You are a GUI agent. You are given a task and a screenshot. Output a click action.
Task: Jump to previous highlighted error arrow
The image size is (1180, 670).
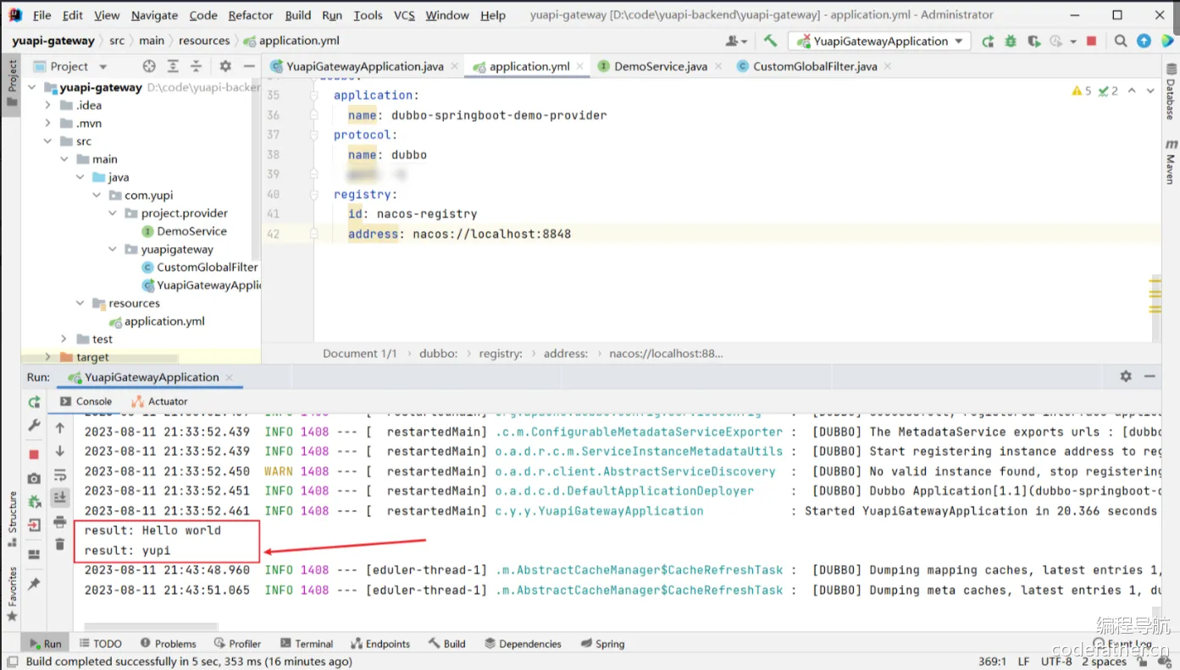tap(1132, 91)
